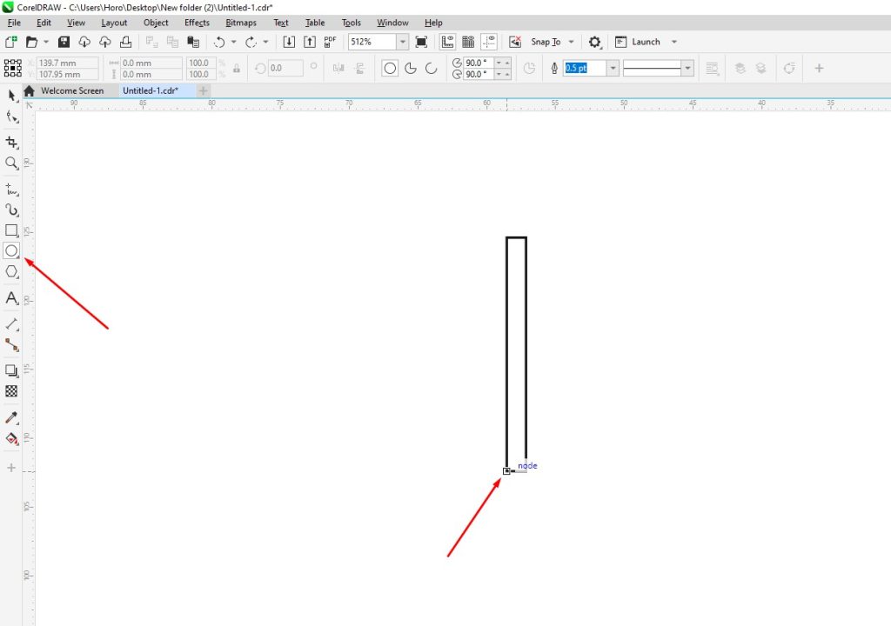Expand the zoom level combo box
The height and width of the screenshot is (626, 891).
tap(402, 41)
